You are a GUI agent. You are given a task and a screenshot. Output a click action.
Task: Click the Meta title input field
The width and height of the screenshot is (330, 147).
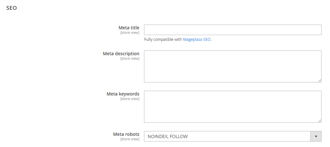(232, 30)
